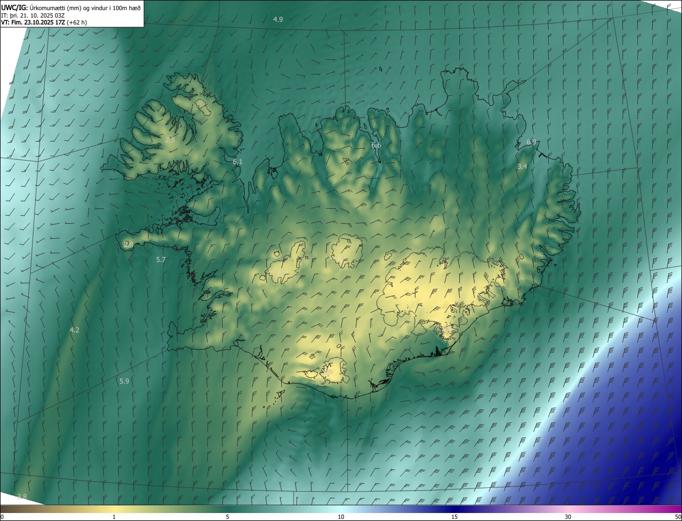682x521 pixels.
Task: Click the map value label "6.9"
Action: [x=531, y=142]
